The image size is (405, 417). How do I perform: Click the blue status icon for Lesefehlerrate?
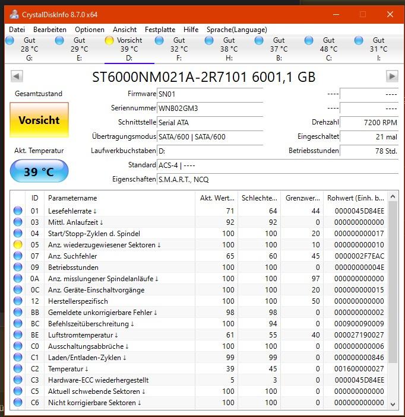pos(18,211)
